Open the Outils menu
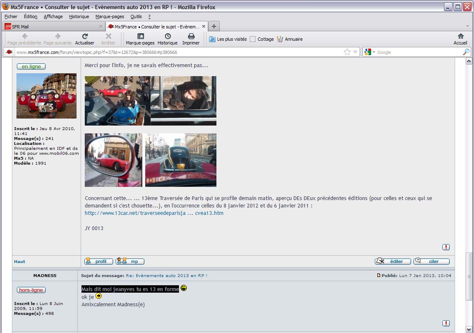This screenshot has width=474, height=333. (136, 16)
